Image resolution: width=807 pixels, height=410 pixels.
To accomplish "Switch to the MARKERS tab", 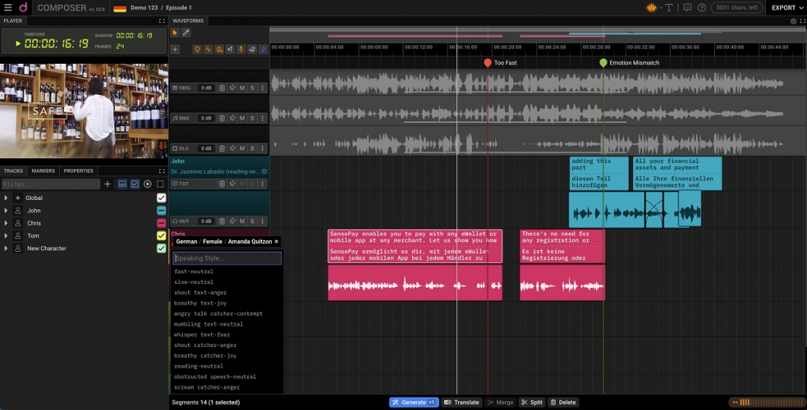I will pos(43,171).
